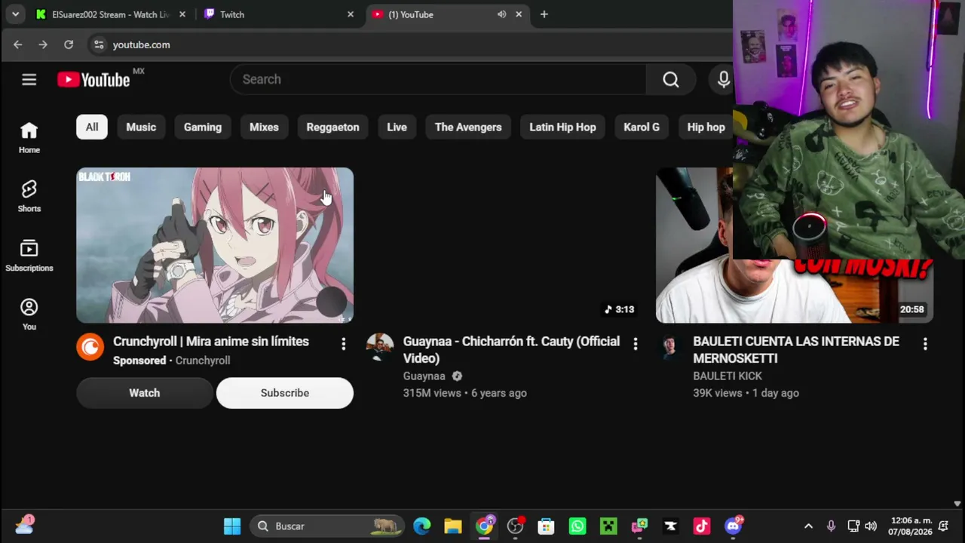
Task: Open TikTok from the taskbar
Action: pyautogui.click(x=702, y=526)
